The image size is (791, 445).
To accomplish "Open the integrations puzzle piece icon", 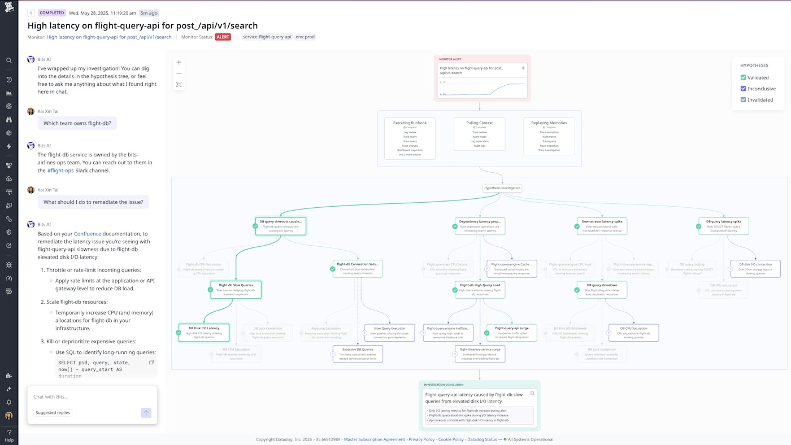I will tap(9, 376).
